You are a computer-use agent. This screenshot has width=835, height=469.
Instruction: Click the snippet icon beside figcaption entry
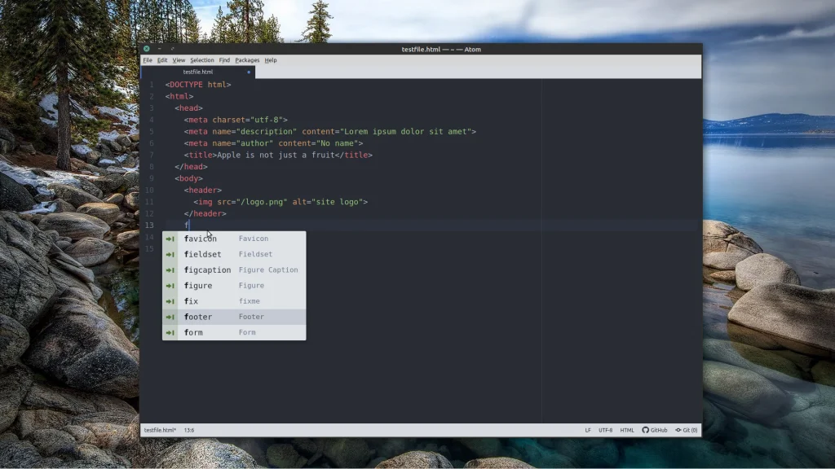[170, 270]
